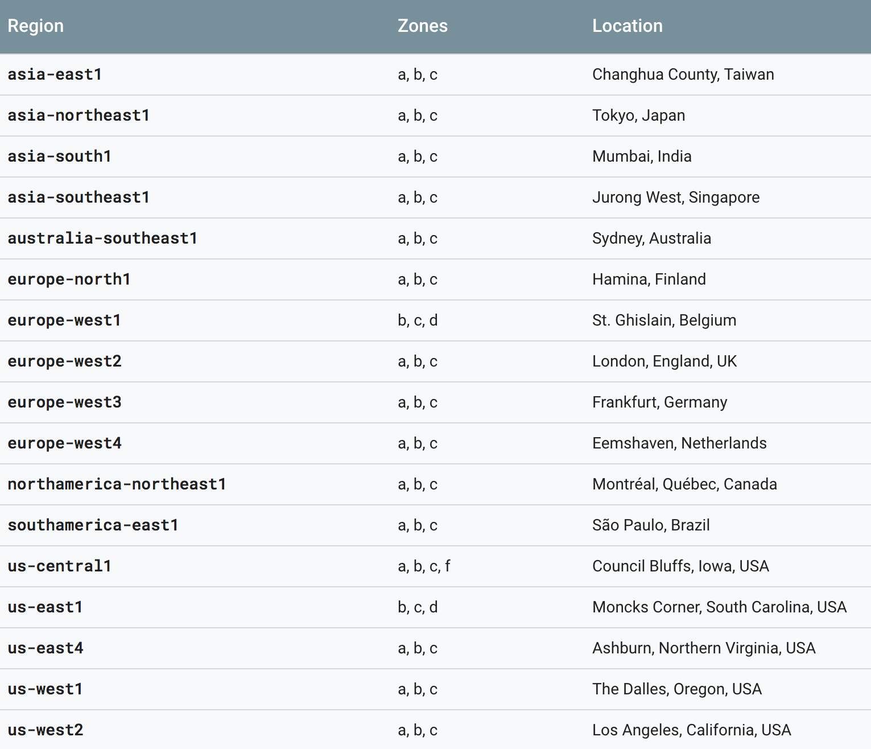
Task: Click zones 'a, b, c' in asia-southeast1 row
Action: (x=418, y=197)
